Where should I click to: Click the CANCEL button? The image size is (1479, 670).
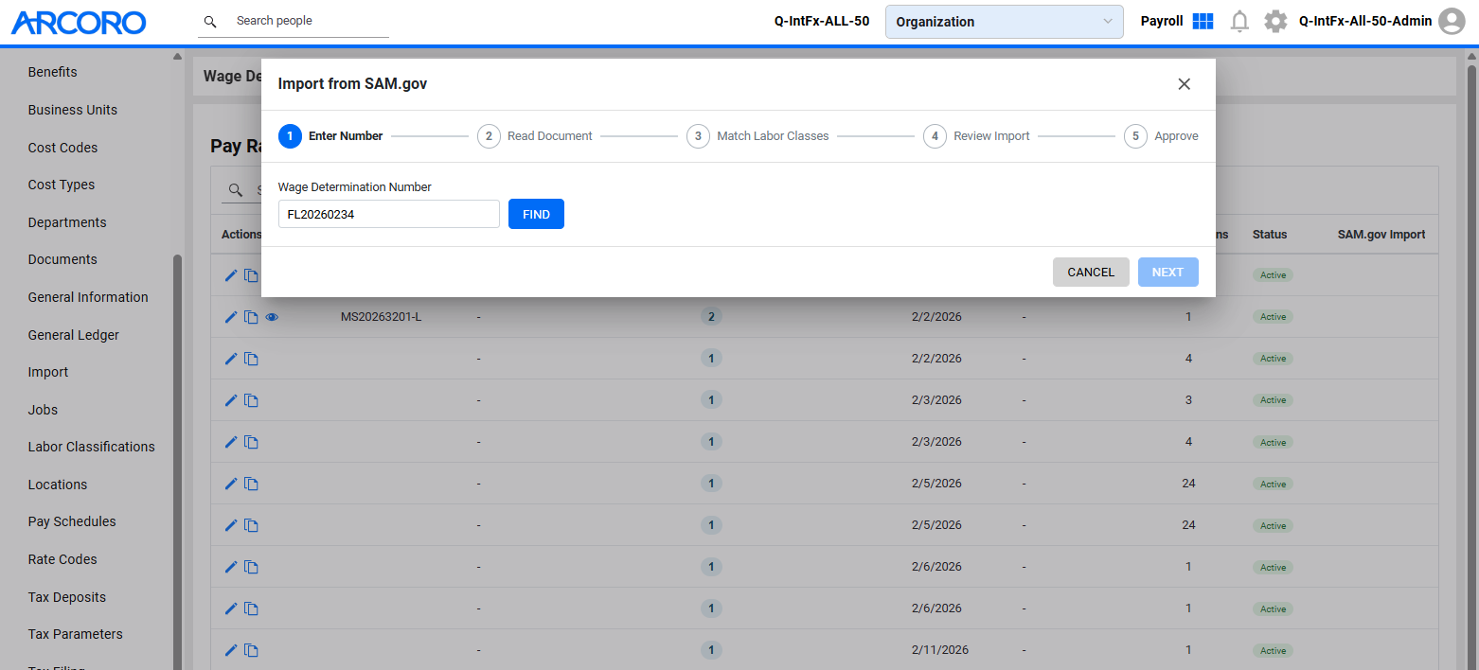(x=1091, y=273)
